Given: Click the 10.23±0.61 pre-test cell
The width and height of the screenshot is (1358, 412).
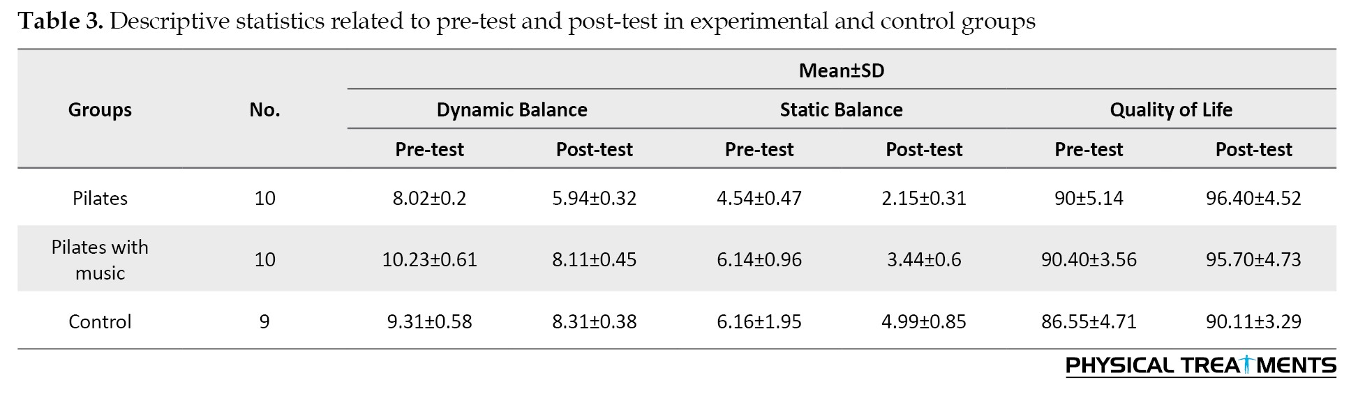Looking at the screenshot, I should pos(429,259).
